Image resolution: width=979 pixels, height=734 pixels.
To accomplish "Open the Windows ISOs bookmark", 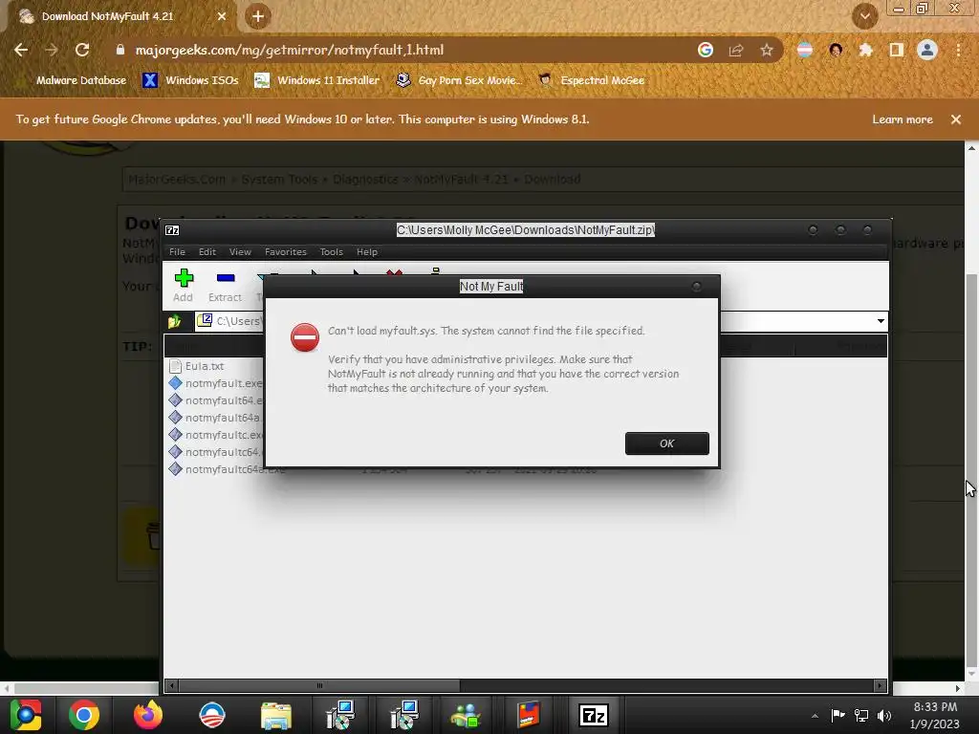I will (191, 80).
